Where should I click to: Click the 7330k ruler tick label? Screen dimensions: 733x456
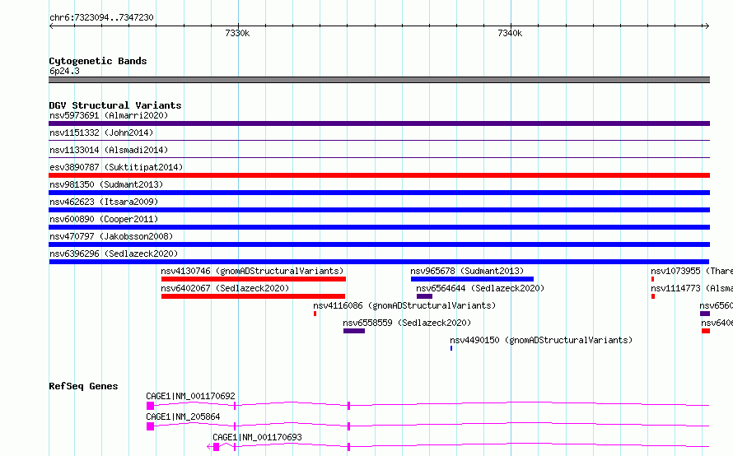237,33
